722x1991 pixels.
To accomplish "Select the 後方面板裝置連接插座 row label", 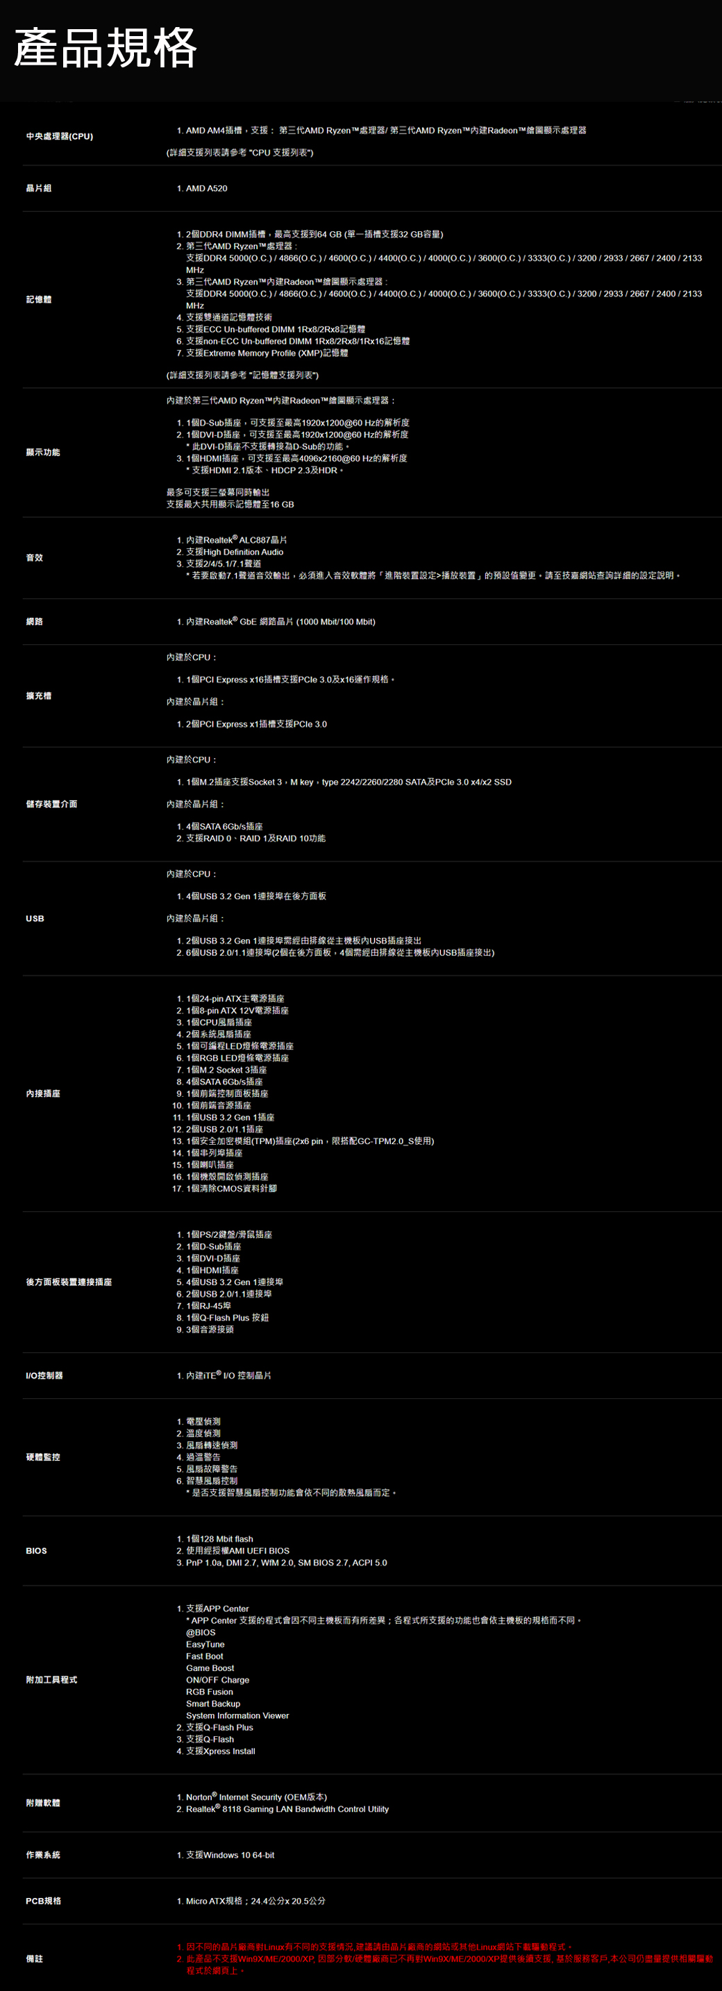I will 69,1282.
